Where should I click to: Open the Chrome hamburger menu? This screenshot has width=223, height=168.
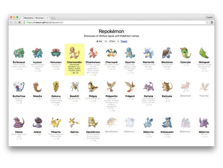[212, 22]
